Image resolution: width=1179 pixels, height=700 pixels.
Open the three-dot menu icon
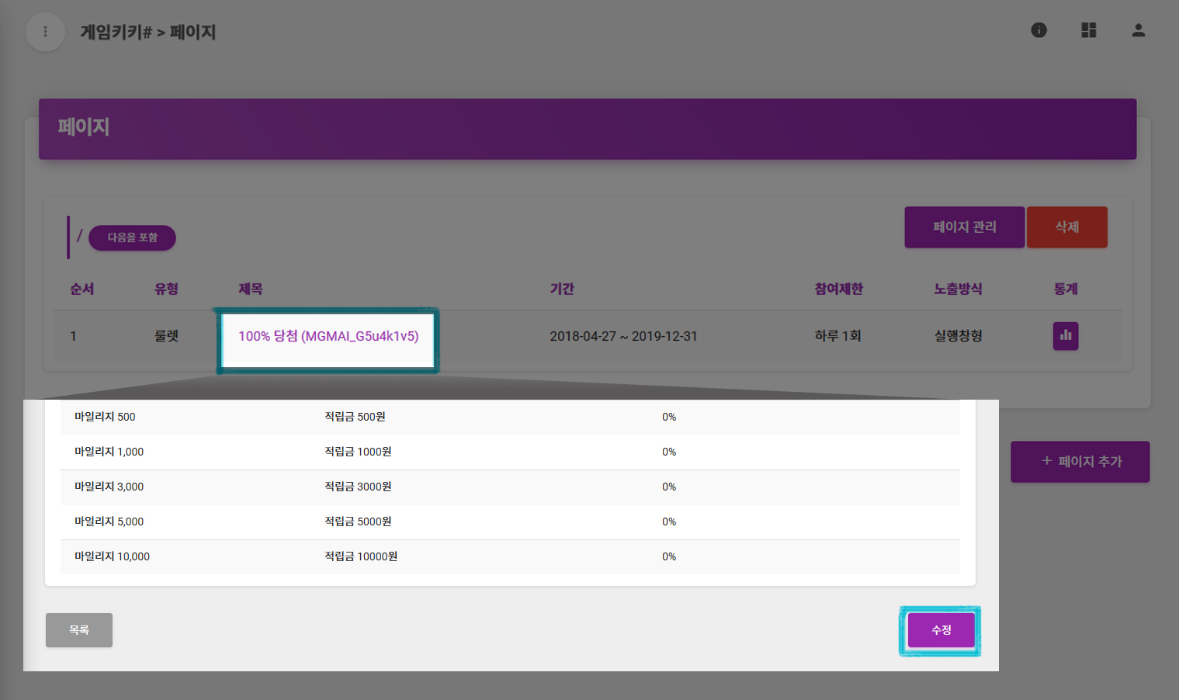click(45, 32)
